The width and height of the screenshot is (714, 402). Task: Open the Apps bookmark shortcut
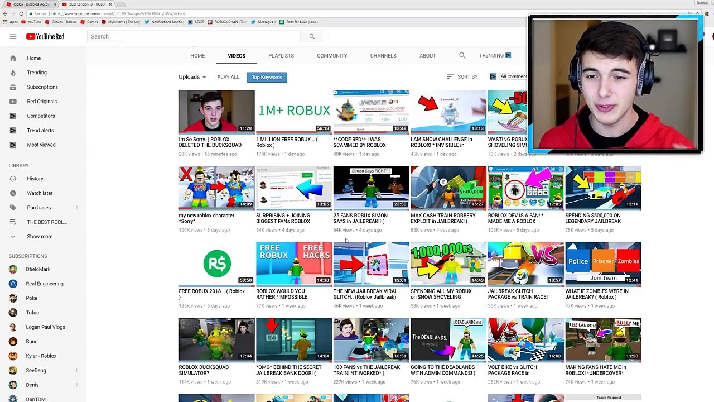click(11, 22)
